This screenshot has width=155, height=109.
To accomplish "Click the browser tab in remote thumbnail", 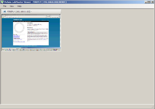I will pos(11,17).
